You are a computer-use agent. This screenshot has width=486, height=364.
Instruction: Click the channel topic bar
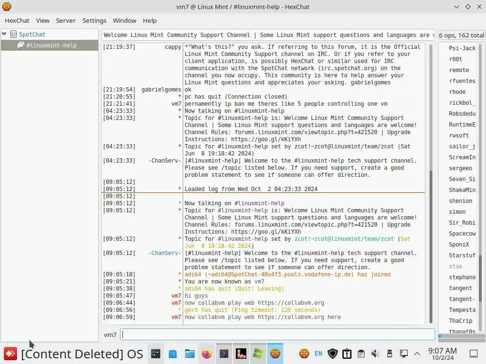(x=268, y=35)
